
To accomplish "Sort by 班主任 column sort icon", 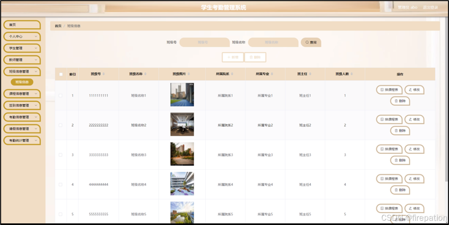I will (310, 74).
